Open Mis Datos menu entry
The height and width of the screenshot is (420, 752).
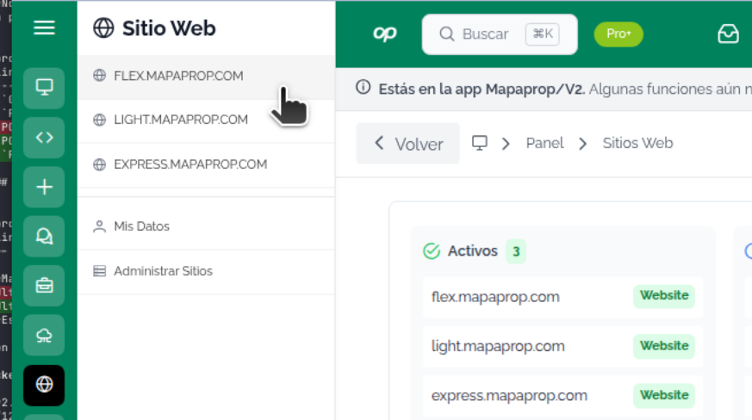[206, 226]
